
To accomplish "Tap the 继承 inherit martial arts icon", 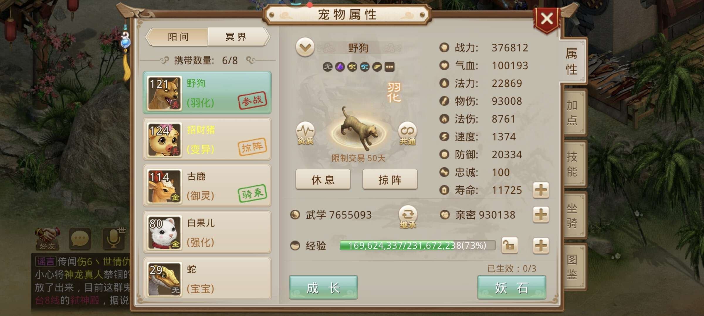I will (x=408, y=217).
